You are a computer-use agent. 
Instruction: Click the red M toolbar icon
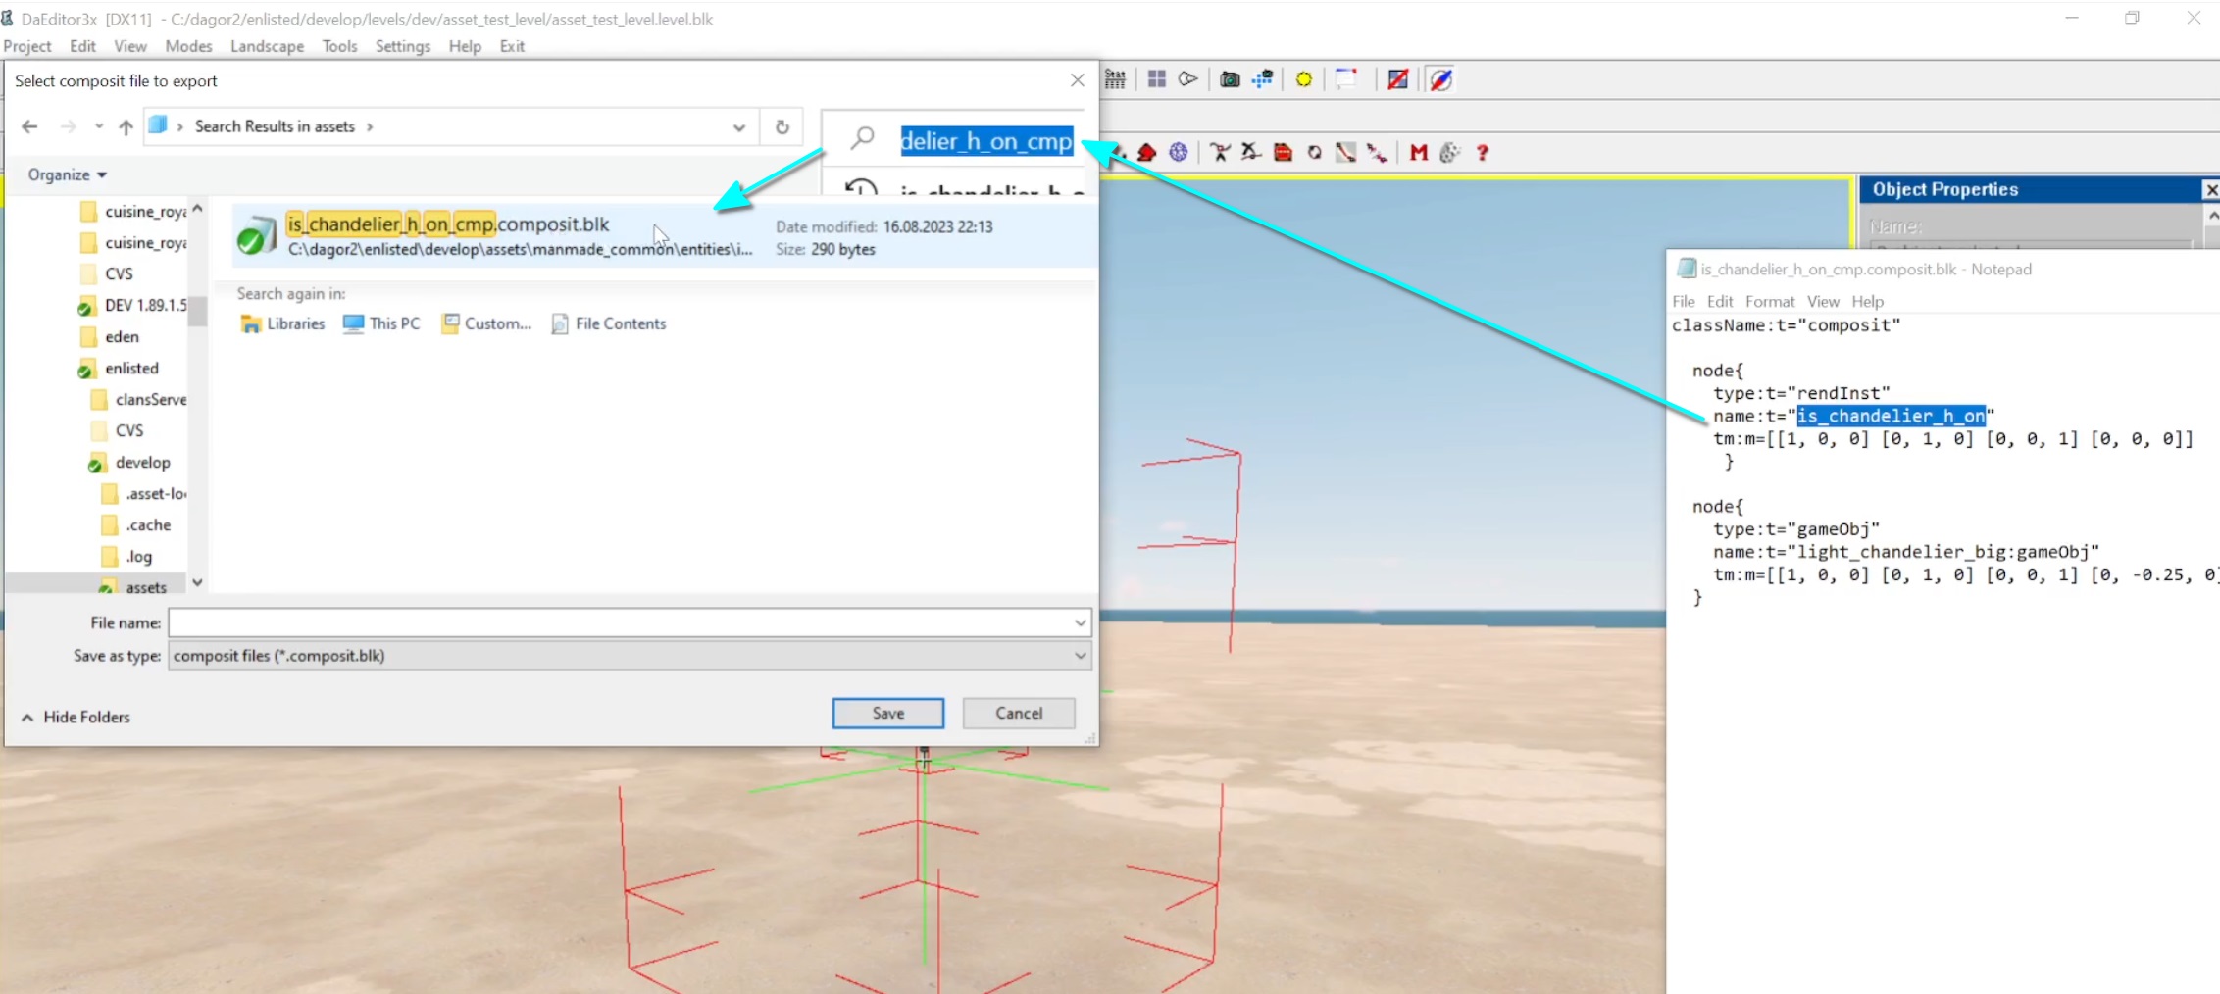pos(1418,153)
